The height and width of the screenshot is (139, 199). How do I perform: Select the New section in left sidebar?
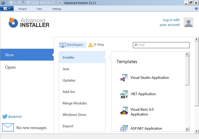pos(27,55)
